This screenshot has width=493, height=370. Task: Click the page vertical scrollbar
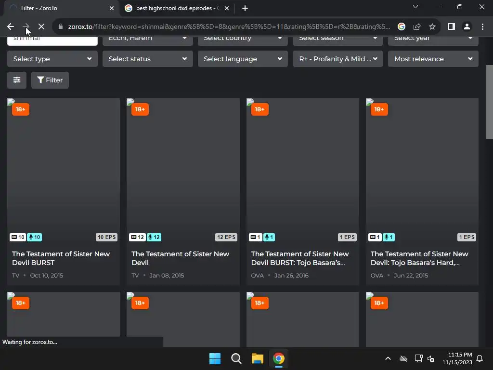click(489, 102)
